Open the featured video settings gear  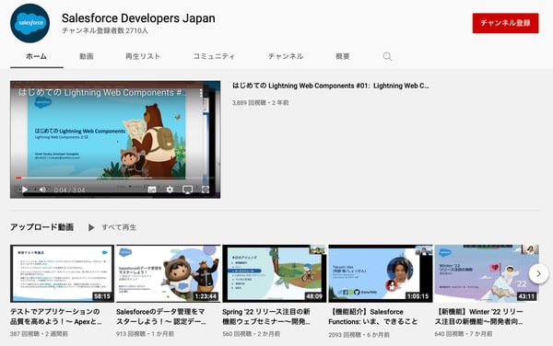[x=170, y=190]
